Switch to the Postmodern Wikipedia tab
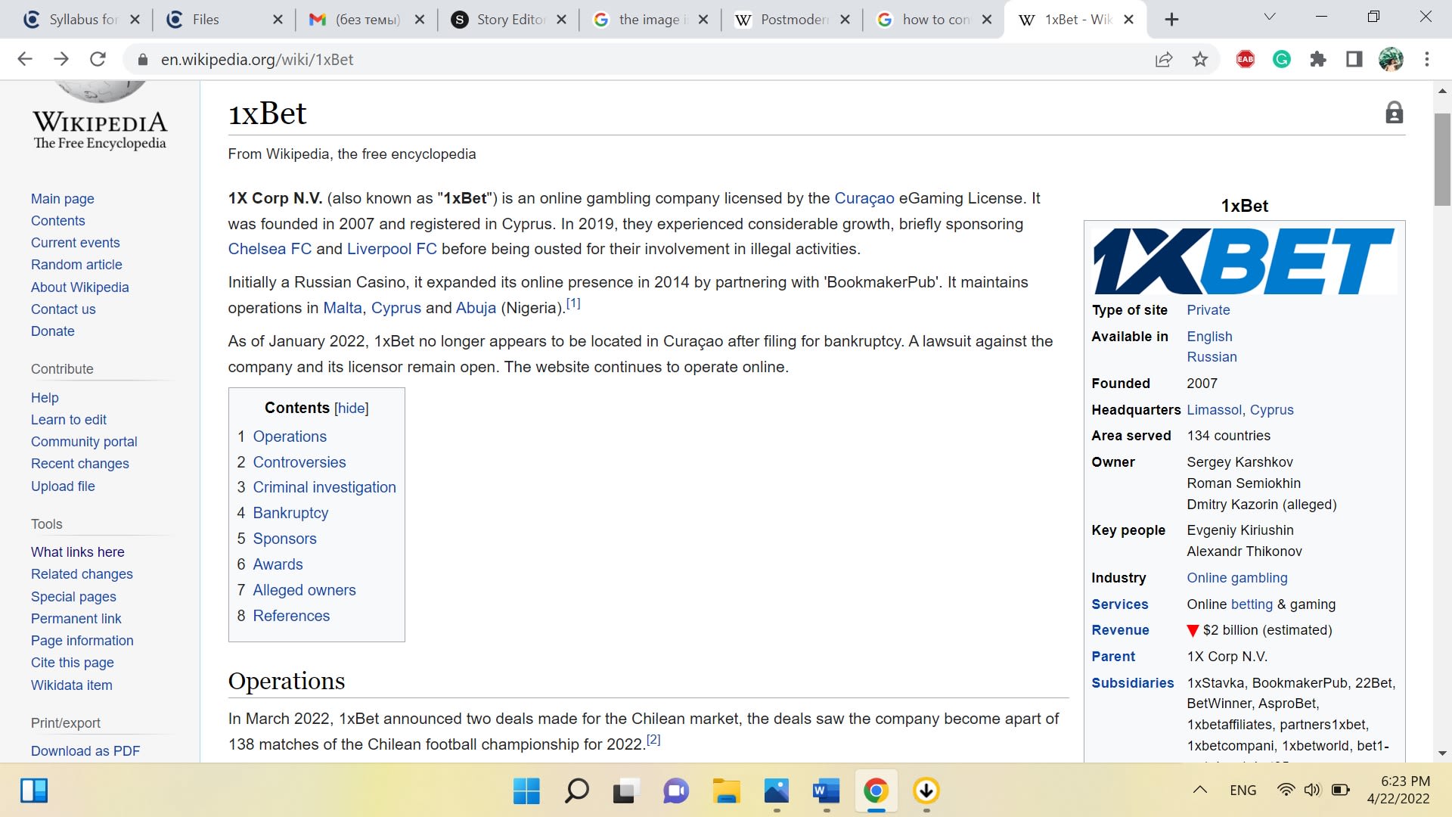Screen dimensions: 1452x817 793,20
